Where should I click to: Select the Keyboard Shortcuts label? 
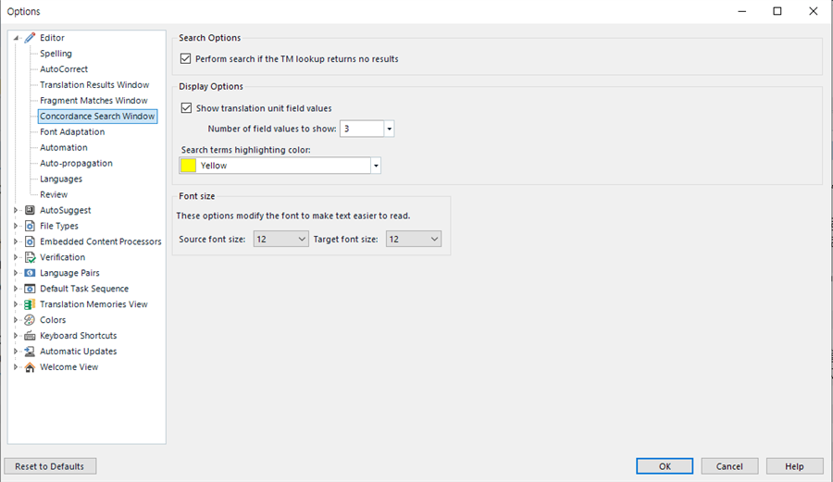pos(78,336)
